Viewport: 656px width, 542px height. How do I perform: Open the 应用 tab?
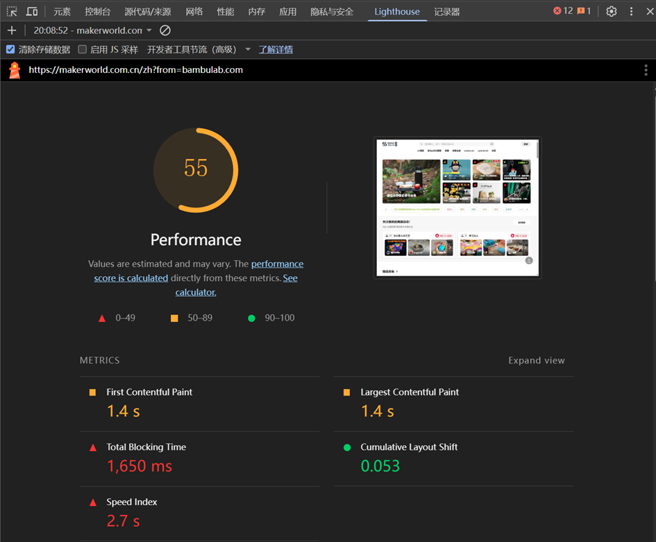[x=288, y=12]
